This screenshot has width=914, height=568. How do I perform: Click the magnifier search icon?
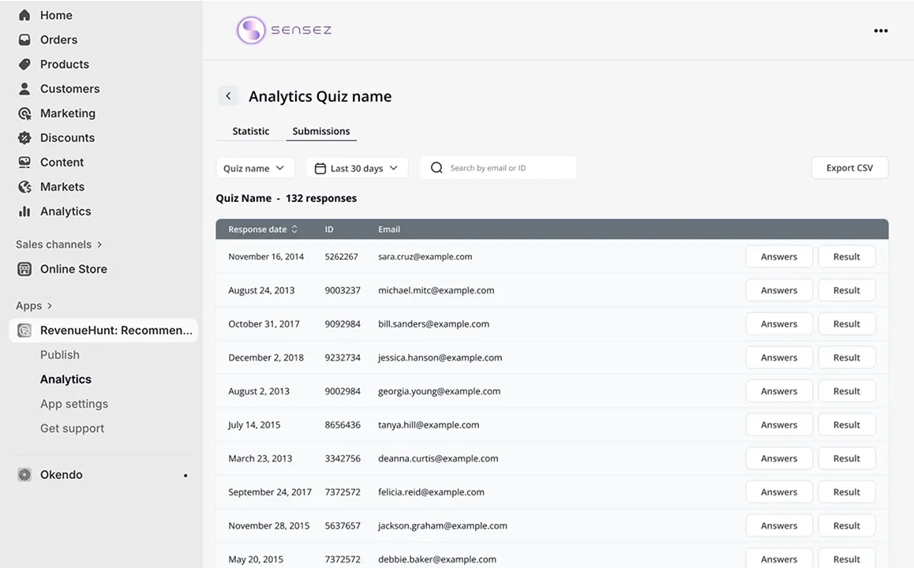pyautogui.click(x=436, y=168)
